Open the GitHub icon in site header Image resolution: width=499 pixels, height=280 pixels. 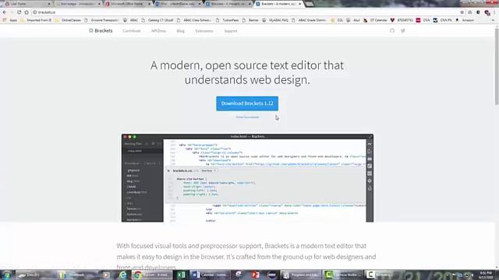tap(392, 31)
